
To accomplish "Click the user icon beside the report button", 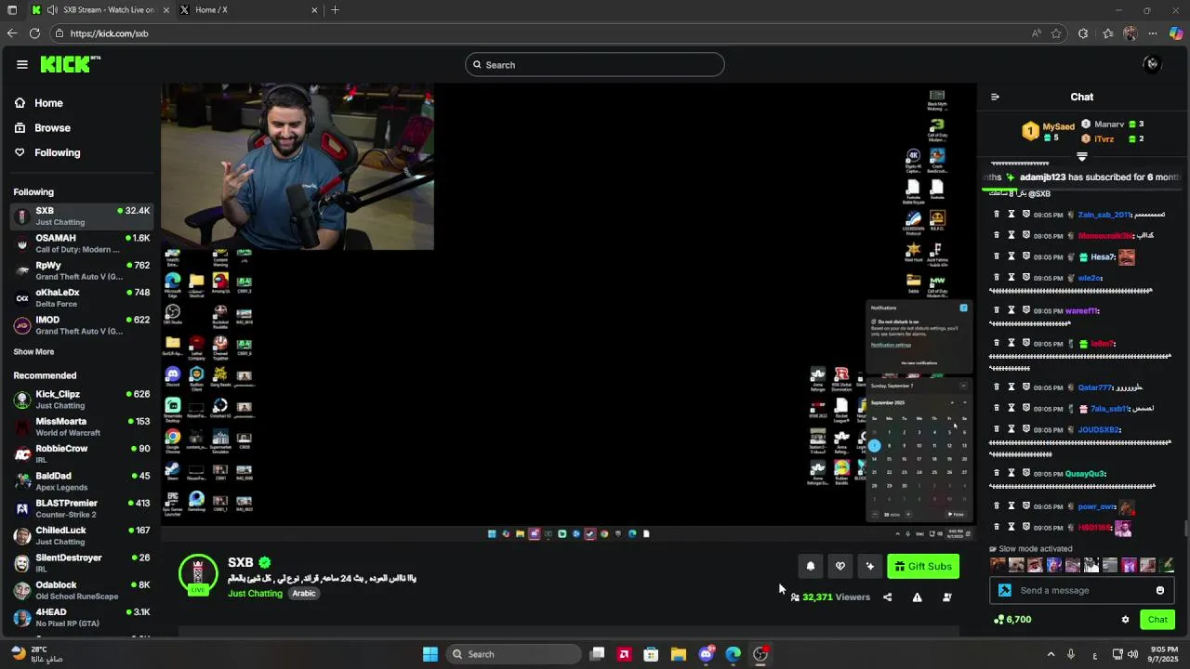I will coord(946,597).
